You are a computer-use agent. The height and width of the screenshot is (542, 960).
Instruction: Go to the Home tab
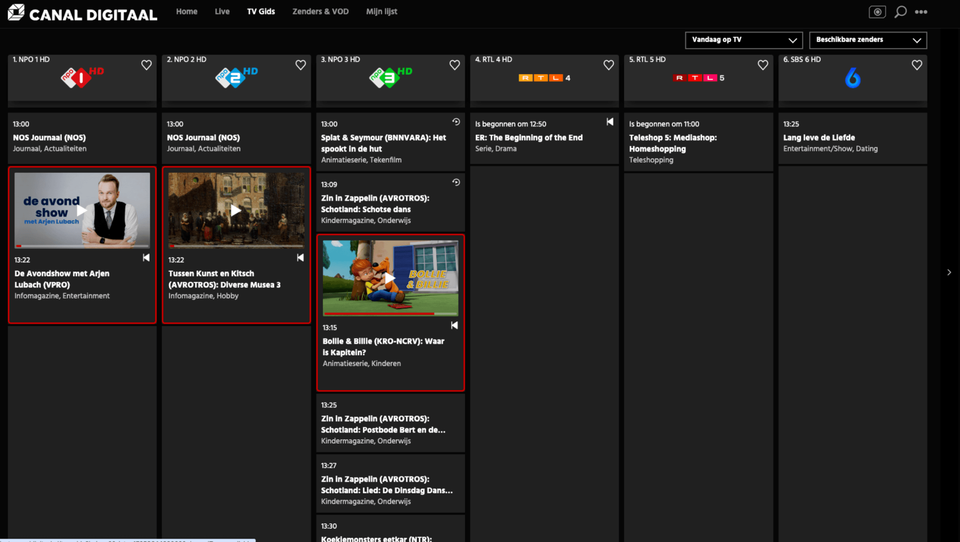187,12
